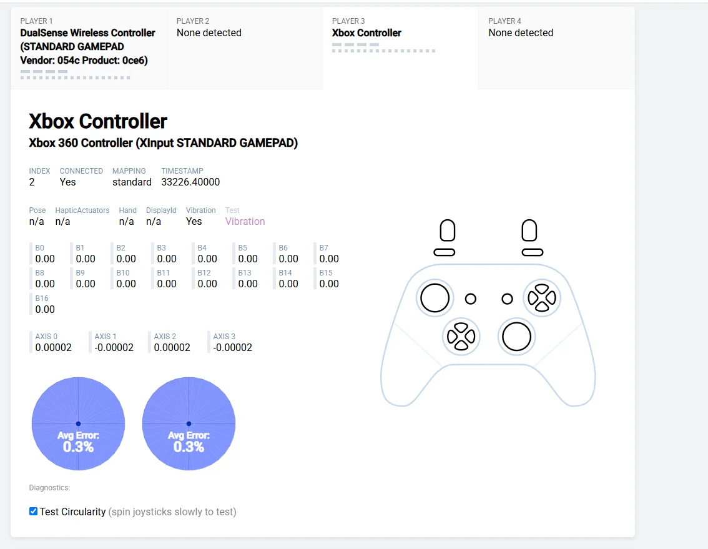Click the small start button on controller
This screenshot has width=708, height=549.
click(x=507, y=299)
